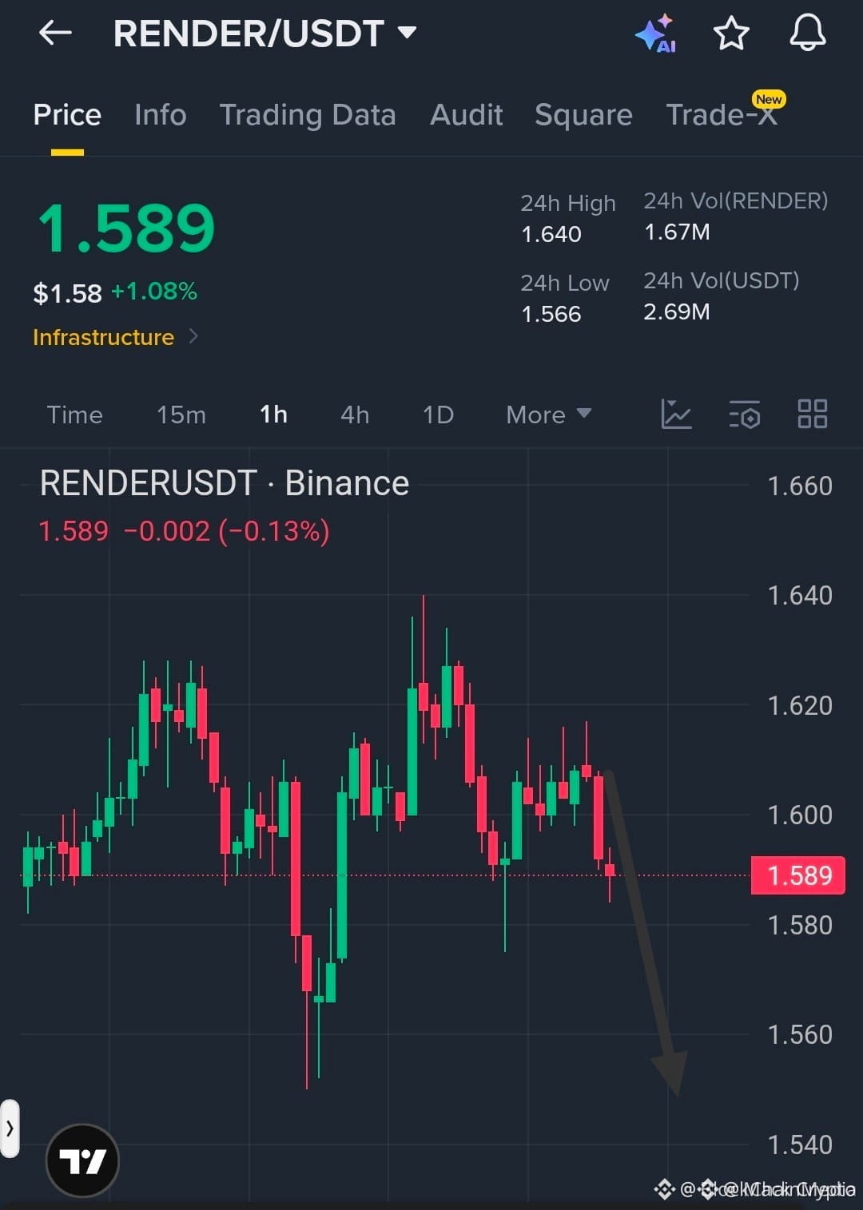Click the $1.58 dollar price
Screen dimensions: 863x1210
67,293
